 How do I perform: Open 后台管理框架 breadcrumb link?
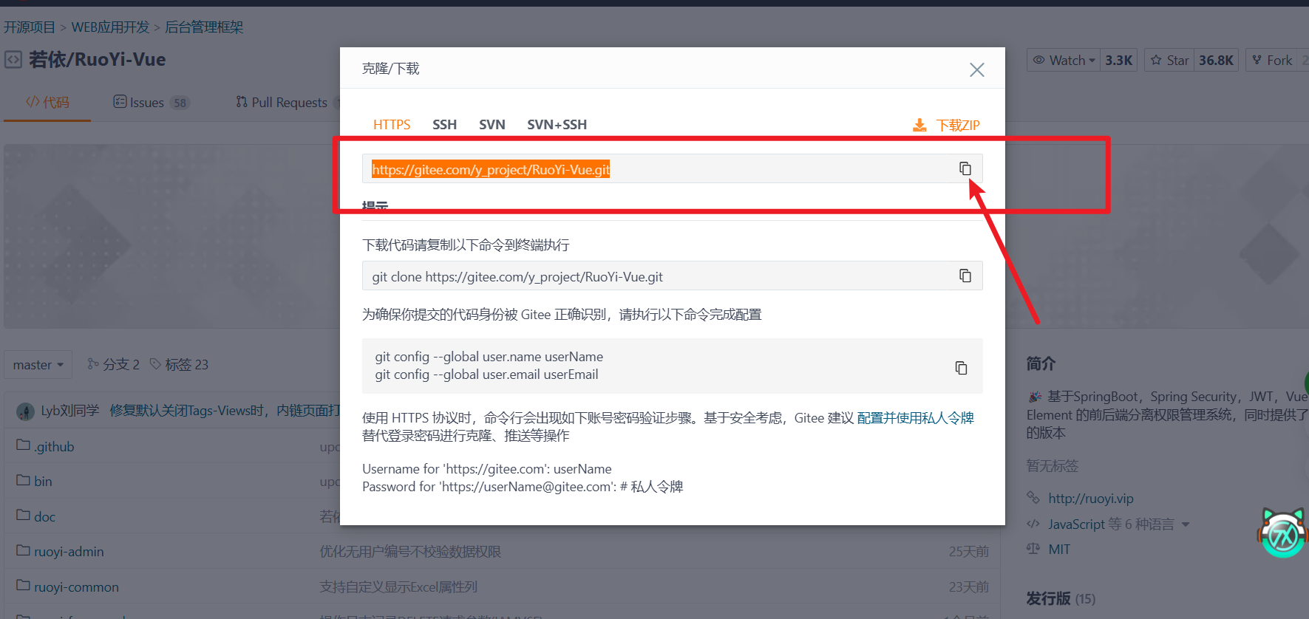(x=204, y=27)
